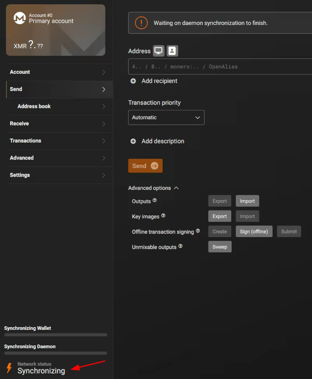This screenshot has height=379, width=312.
Task: Click the QR scan monitor icon beside Address
Action: tap(158, 51)
